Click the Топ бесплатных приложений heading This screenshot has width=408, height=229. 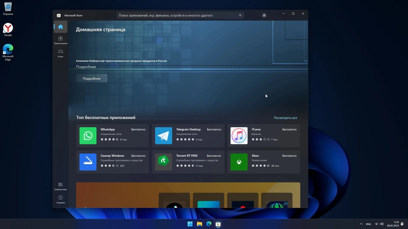(x=106, y=118)
